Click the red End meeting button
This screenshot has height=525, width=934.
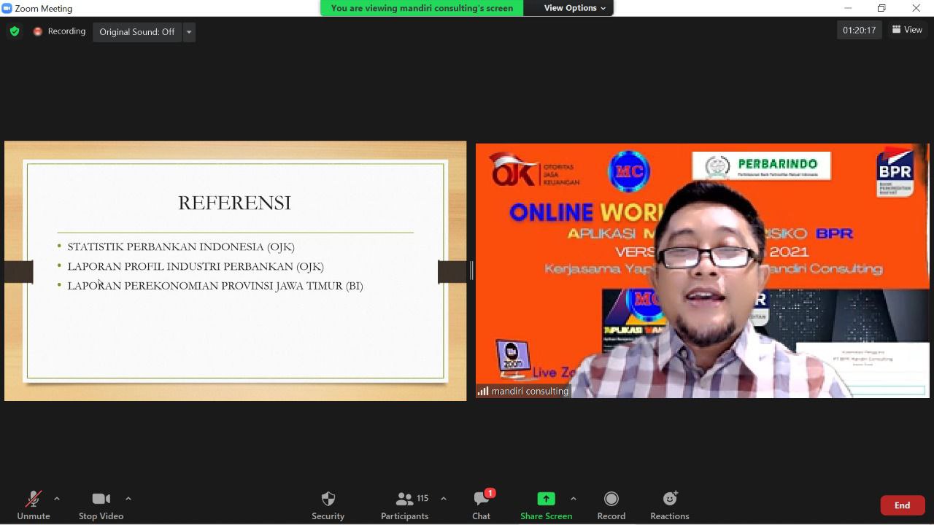pyautogui.click(x=902, y=505)
